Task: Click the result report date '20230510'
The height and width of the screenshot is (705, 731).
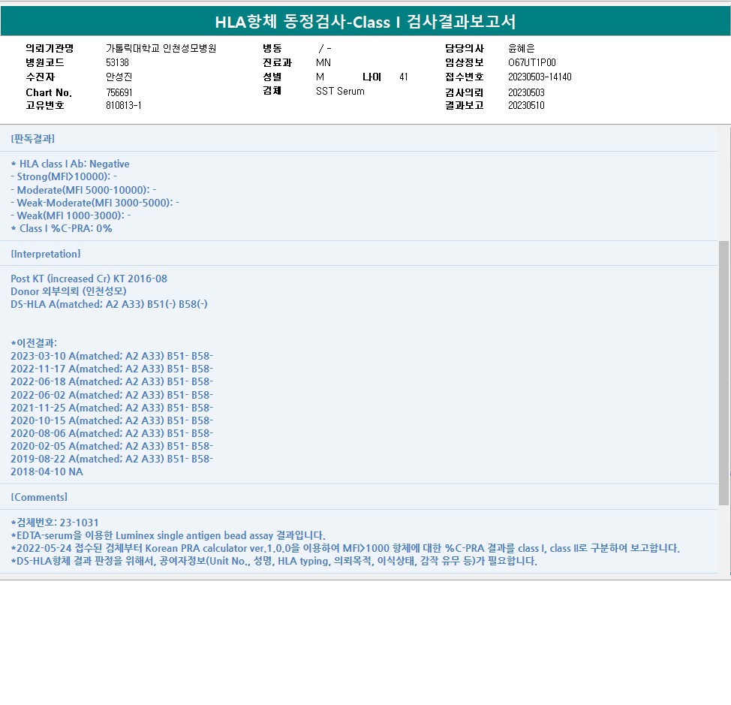Action: pos(526,105)
